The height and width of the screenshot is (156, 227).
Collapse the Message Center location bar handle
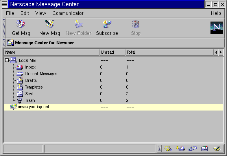pos(4,43)
